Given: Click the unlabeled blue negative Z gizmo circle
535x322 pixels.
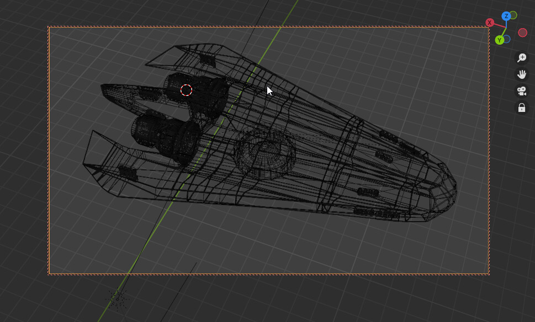Looking at the screenshot, I should pyautogui.click(x=507, y=39).
